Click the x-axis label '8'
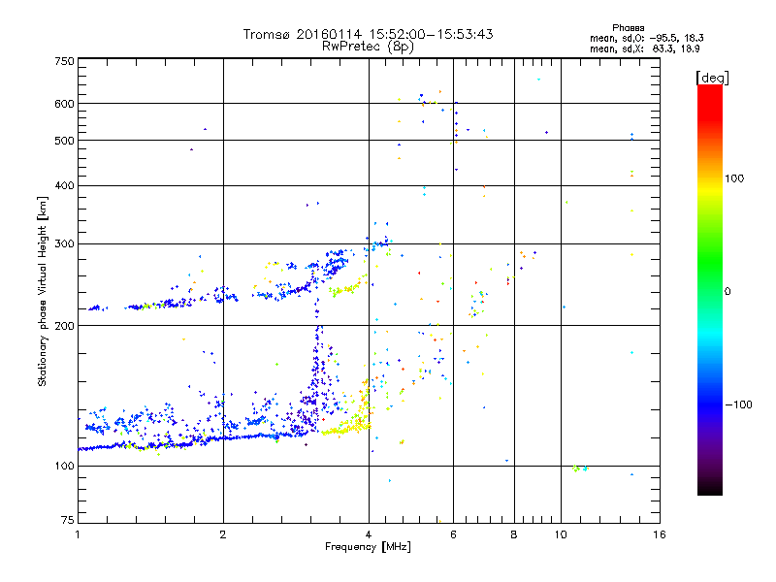 point(514,534)
